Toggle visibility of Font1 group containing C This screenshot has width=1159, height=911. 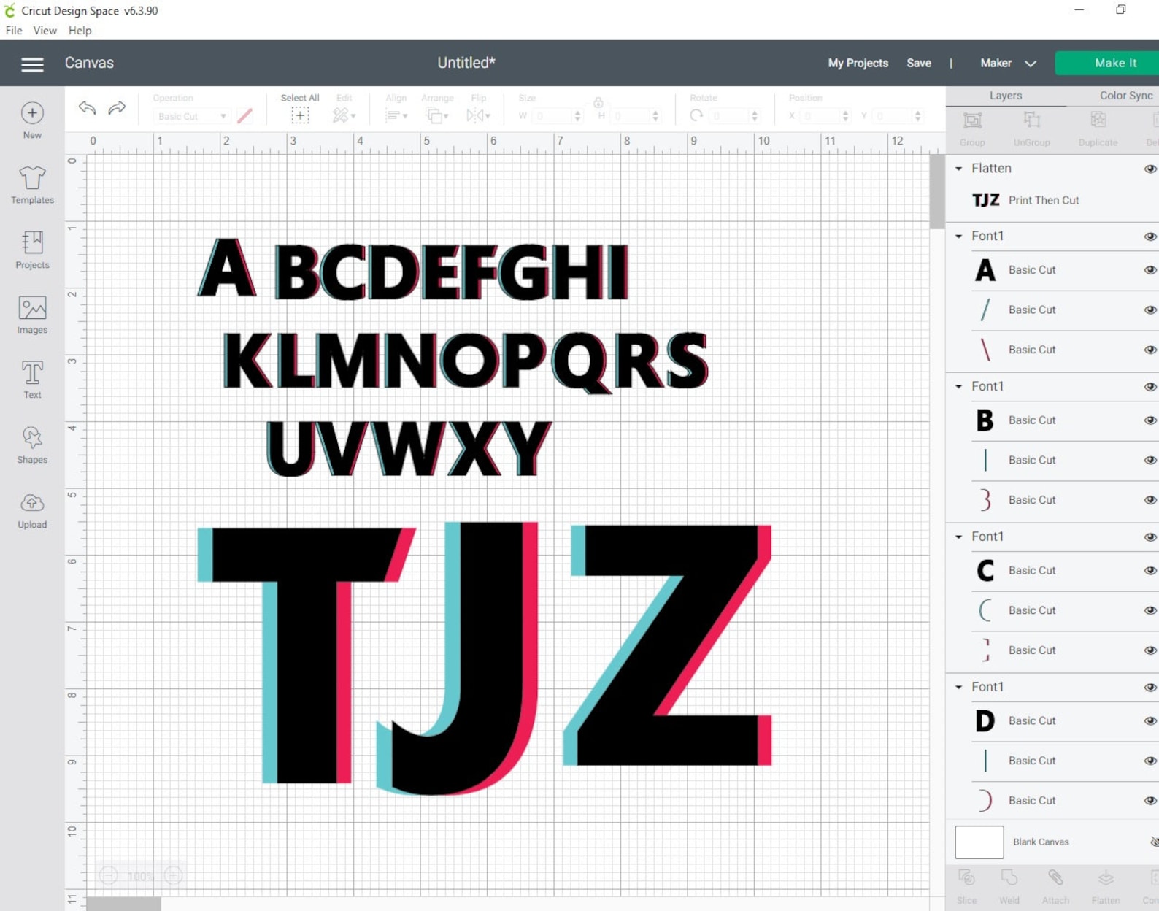(1150, 537)
